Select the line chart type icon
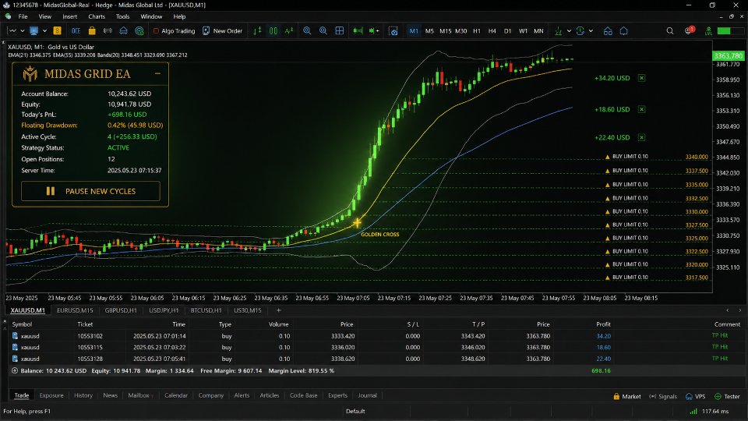Image resolution: width=748 pixels, height=421 pixels. point(289,30)
